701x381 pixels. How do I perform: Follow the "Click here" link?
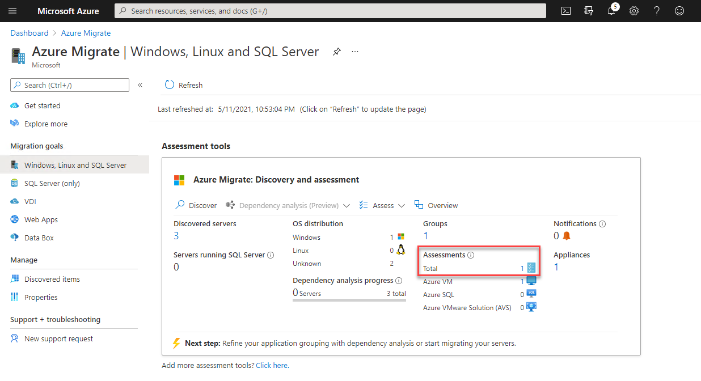[x=272, y=365]
